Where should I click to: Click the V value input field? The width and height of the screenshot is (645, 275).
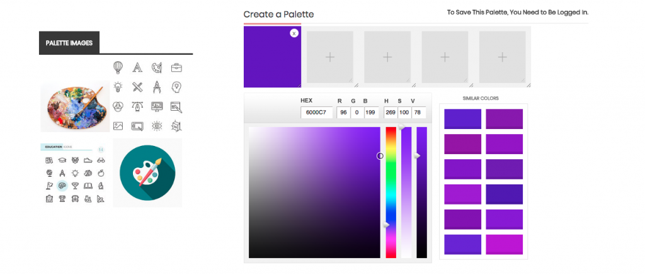click(x=418, y=113)
